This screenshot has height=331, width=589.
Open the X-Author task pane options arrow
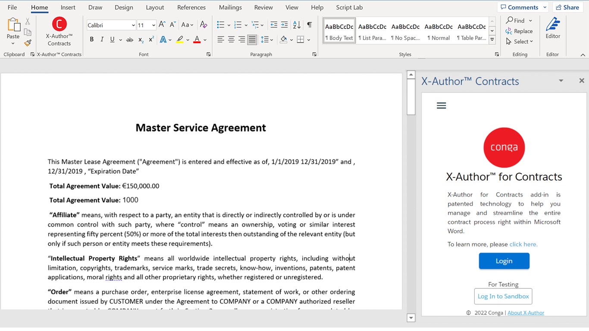(x=561, y=81)
